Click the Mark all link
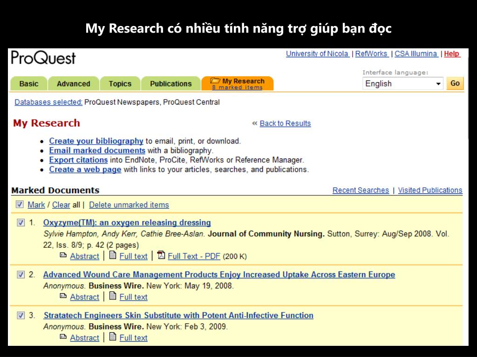The width and height of the screenshot is (477, 357). (36, 205)
